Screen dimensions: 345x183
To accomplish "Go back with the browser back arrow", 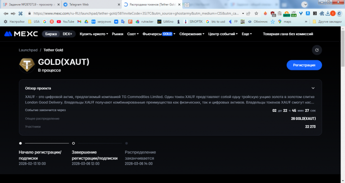I will coord(6,13).
